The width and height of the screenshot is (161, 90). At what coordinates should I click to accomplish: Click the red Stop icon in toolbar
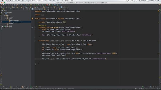coord(47,5)
